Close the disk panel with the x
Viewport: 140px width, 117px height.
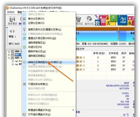coord(7,28)
